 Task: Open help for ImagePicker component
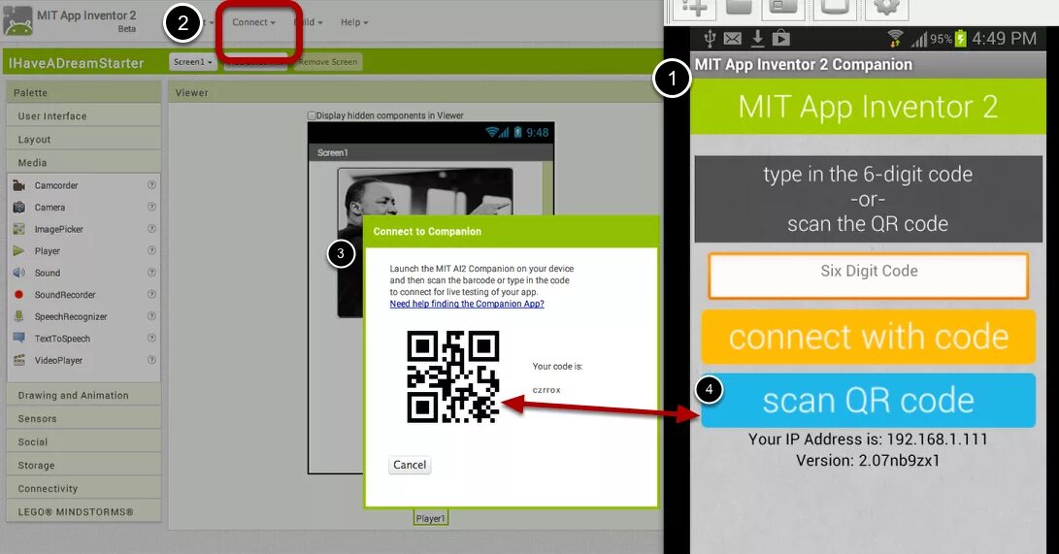tap(151, 228)
